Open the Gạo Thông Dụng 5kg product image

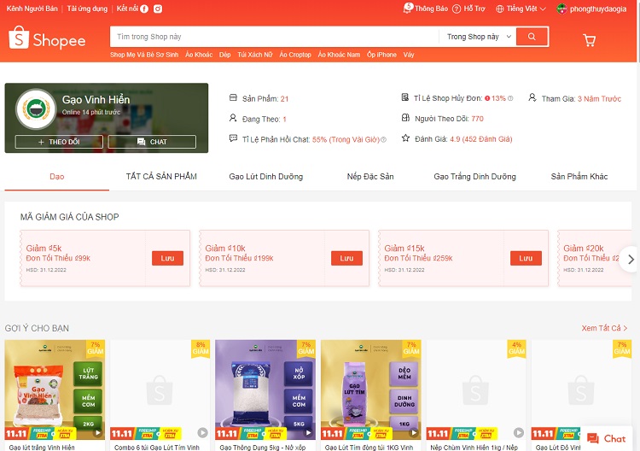265,389
